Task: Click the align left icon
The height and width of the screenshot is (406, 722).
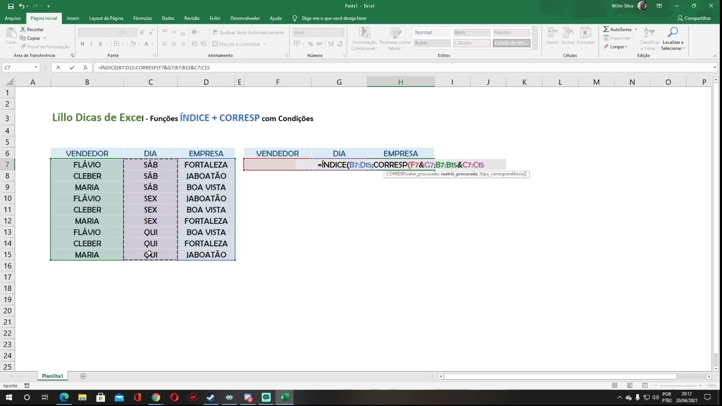Action: click(165, 44)
